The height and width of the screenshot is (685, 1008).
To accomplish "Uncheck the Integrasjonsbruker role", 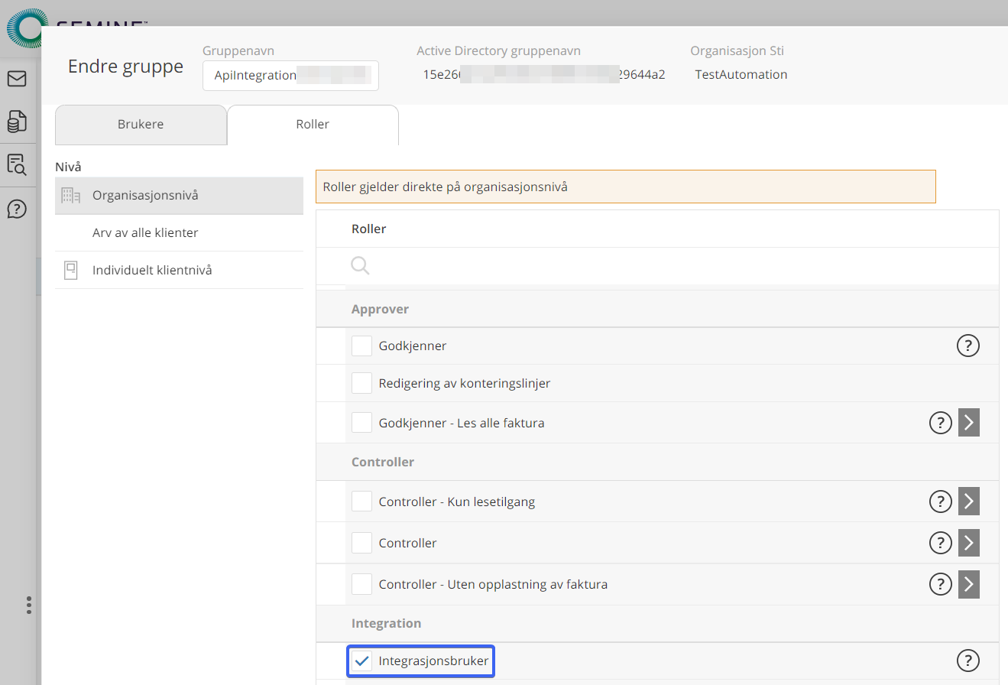I will (x=362, y=661).
